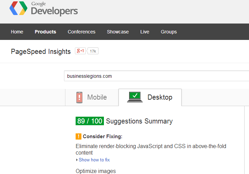This screenshot has height=174, width=249.
Task: Select the Desktop results tab
Action: click(x=150, y=97)
